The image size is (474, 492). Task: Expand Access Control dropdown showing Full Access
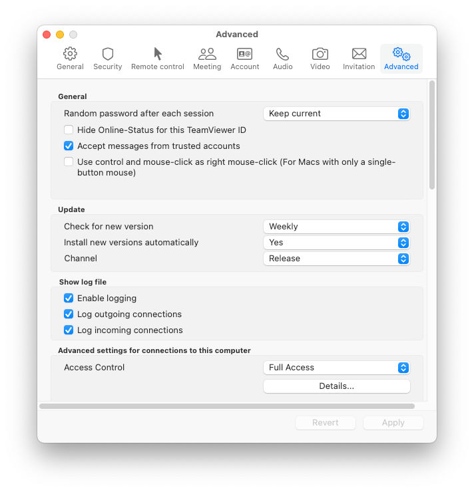pyautogui.click(x=337, y=368)
